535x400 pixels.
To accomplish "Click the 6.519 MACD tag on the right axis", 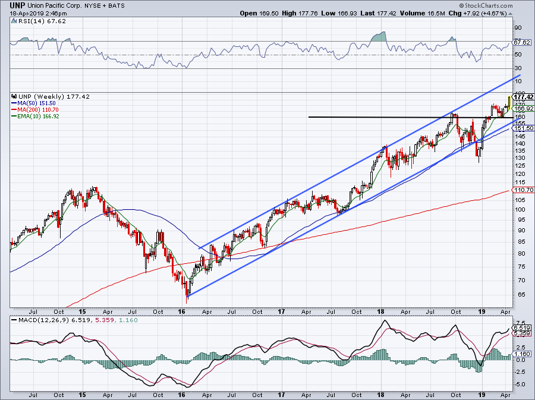I will point(522,328).
